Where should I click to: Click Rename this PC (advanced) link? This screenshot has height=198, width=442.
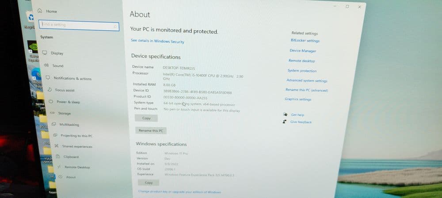coord(307,90)
